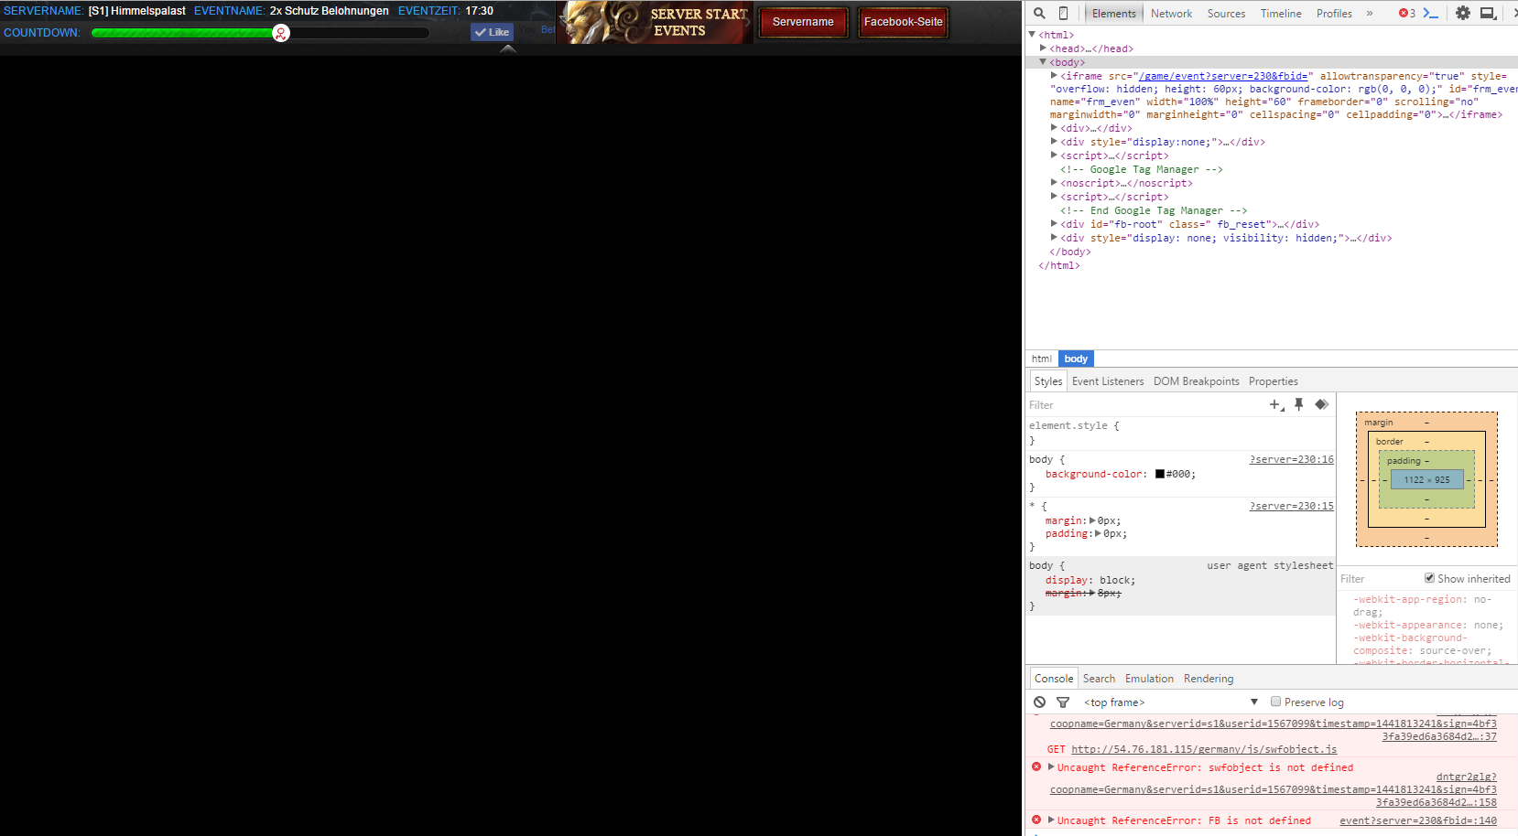Click the Facebook Like button
The width and height of the screenshot is (1518, 836).
(492, 32)
